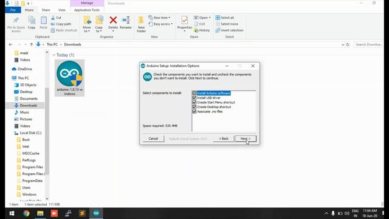Click History in Open group

pos(202,30)
